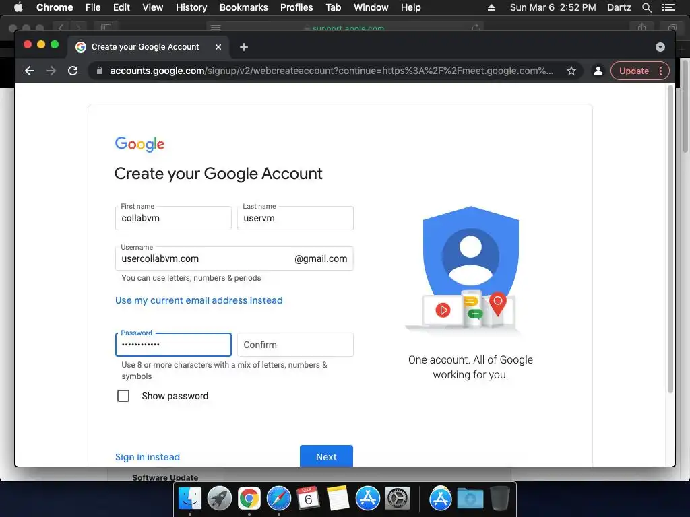Enable the Show password checkbox
This screenshot has width=690, height=517.
pyautogui.click(x=123, y=396)
